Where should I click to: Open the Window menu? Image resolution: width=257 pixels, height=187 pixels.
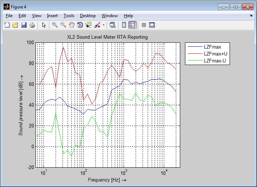110,16
